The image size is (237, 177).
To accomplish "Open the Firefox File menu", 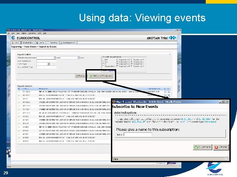I will click(x=9, y=33).
